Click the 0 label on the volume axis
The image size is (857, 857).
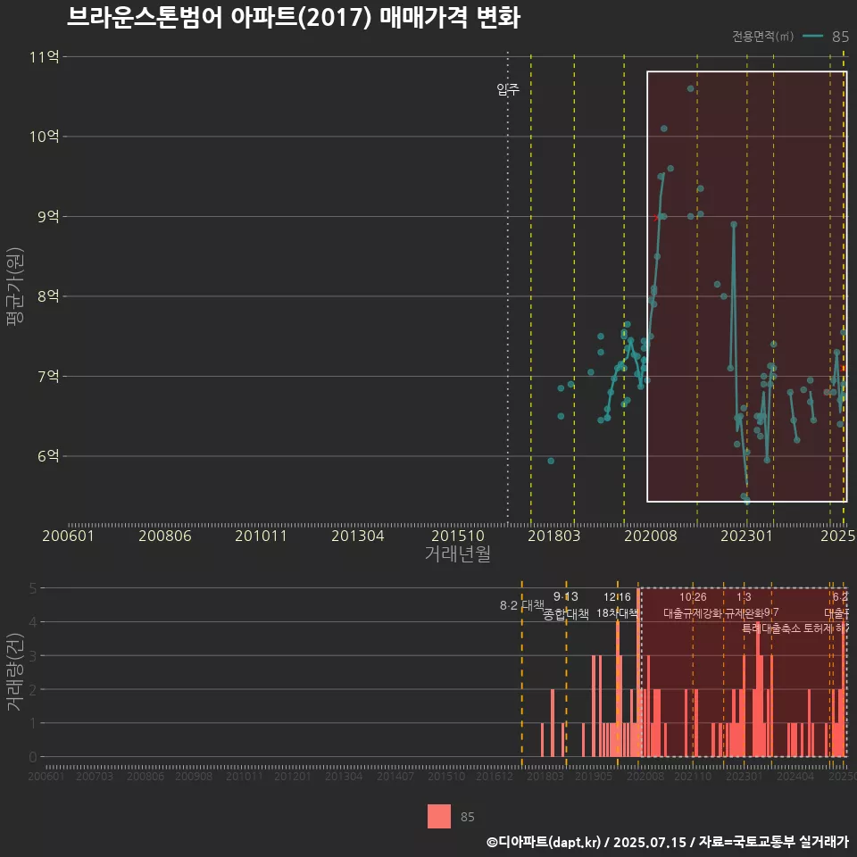coord(33,757)
